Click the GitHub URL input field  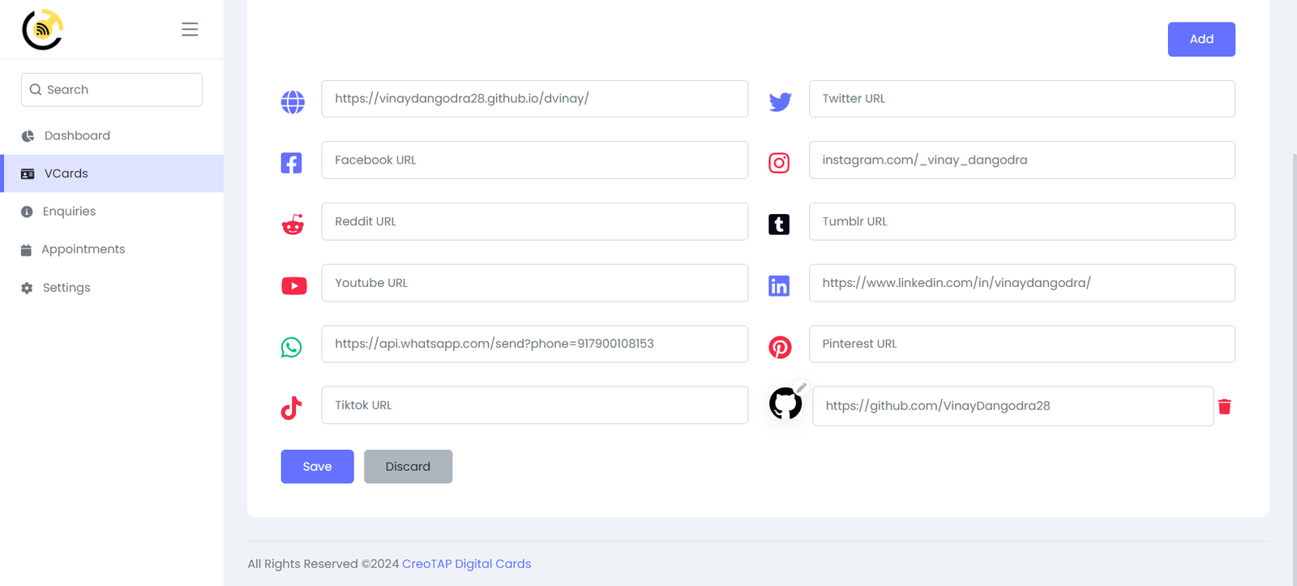1013,406
